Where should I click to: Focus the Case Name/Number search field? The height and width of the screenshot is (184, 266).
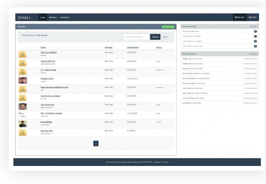[136, 37]
